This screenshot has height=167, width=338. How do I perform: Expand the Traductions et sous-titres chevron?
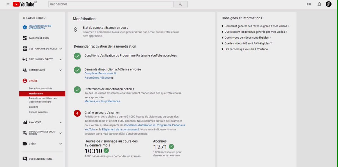tap(61, 133)
